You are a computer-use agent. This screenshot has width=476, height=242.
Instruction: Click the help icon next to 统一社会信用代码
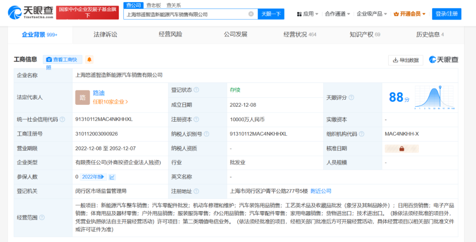[x=63, y=119]
